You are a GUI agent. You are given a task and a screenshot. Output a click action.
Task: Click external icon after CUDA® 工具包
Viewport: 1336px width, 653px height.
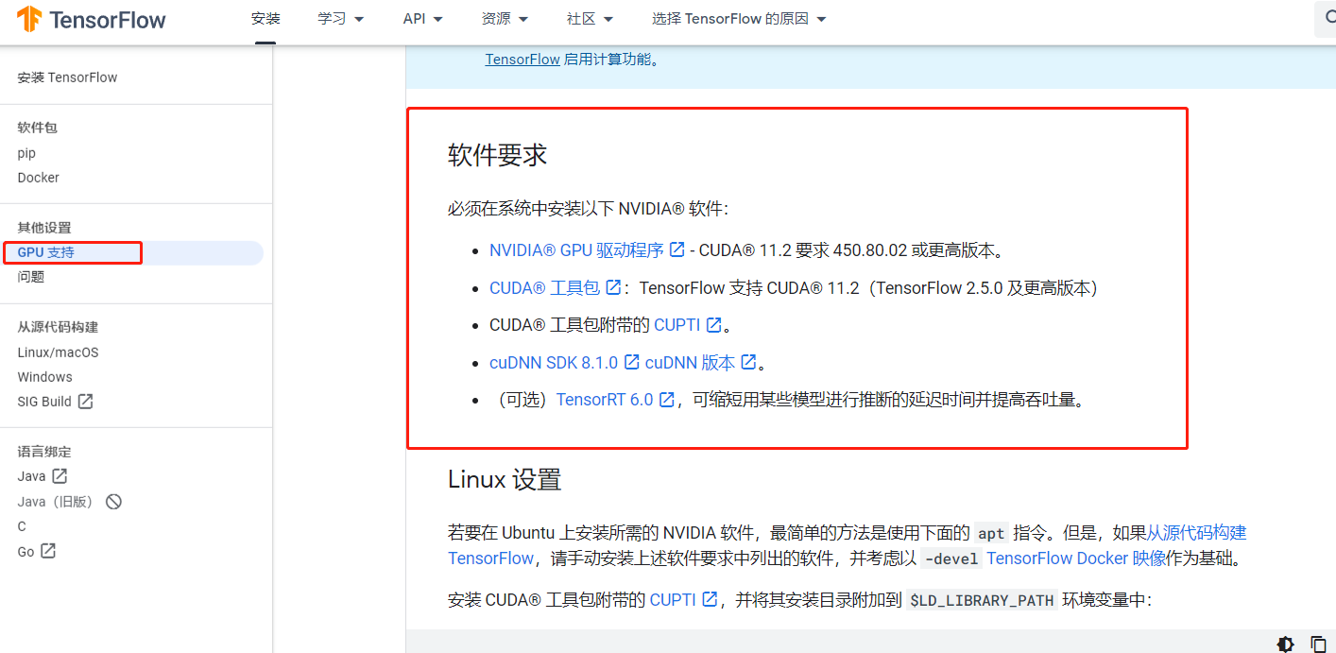[613, 287]
